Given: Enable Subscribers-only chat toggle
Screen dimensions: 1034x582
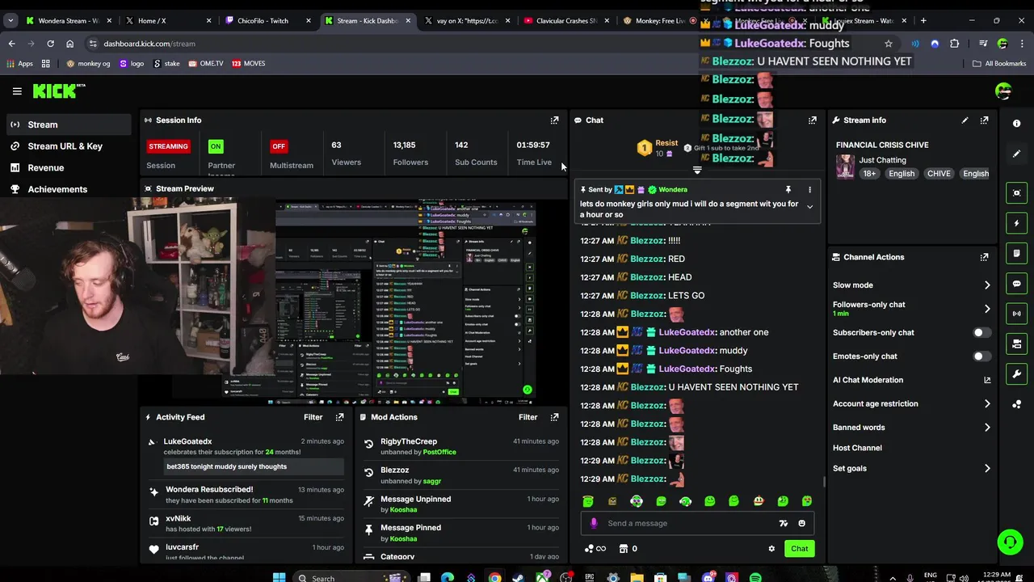Looking at the screenshot, I should click(x=981, y=333).
